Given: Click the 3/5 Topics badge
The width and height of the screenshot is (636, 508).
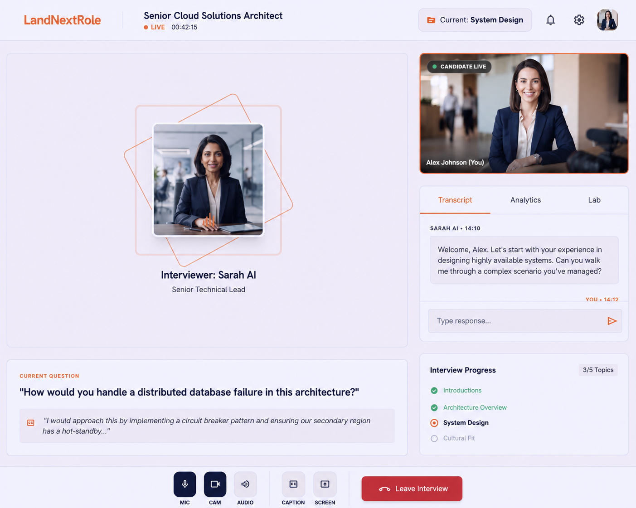Looking at the screenshot, I should click(598, 370).
